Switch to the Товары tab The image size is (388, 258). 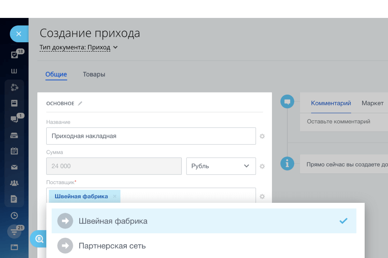pos(94,75)
